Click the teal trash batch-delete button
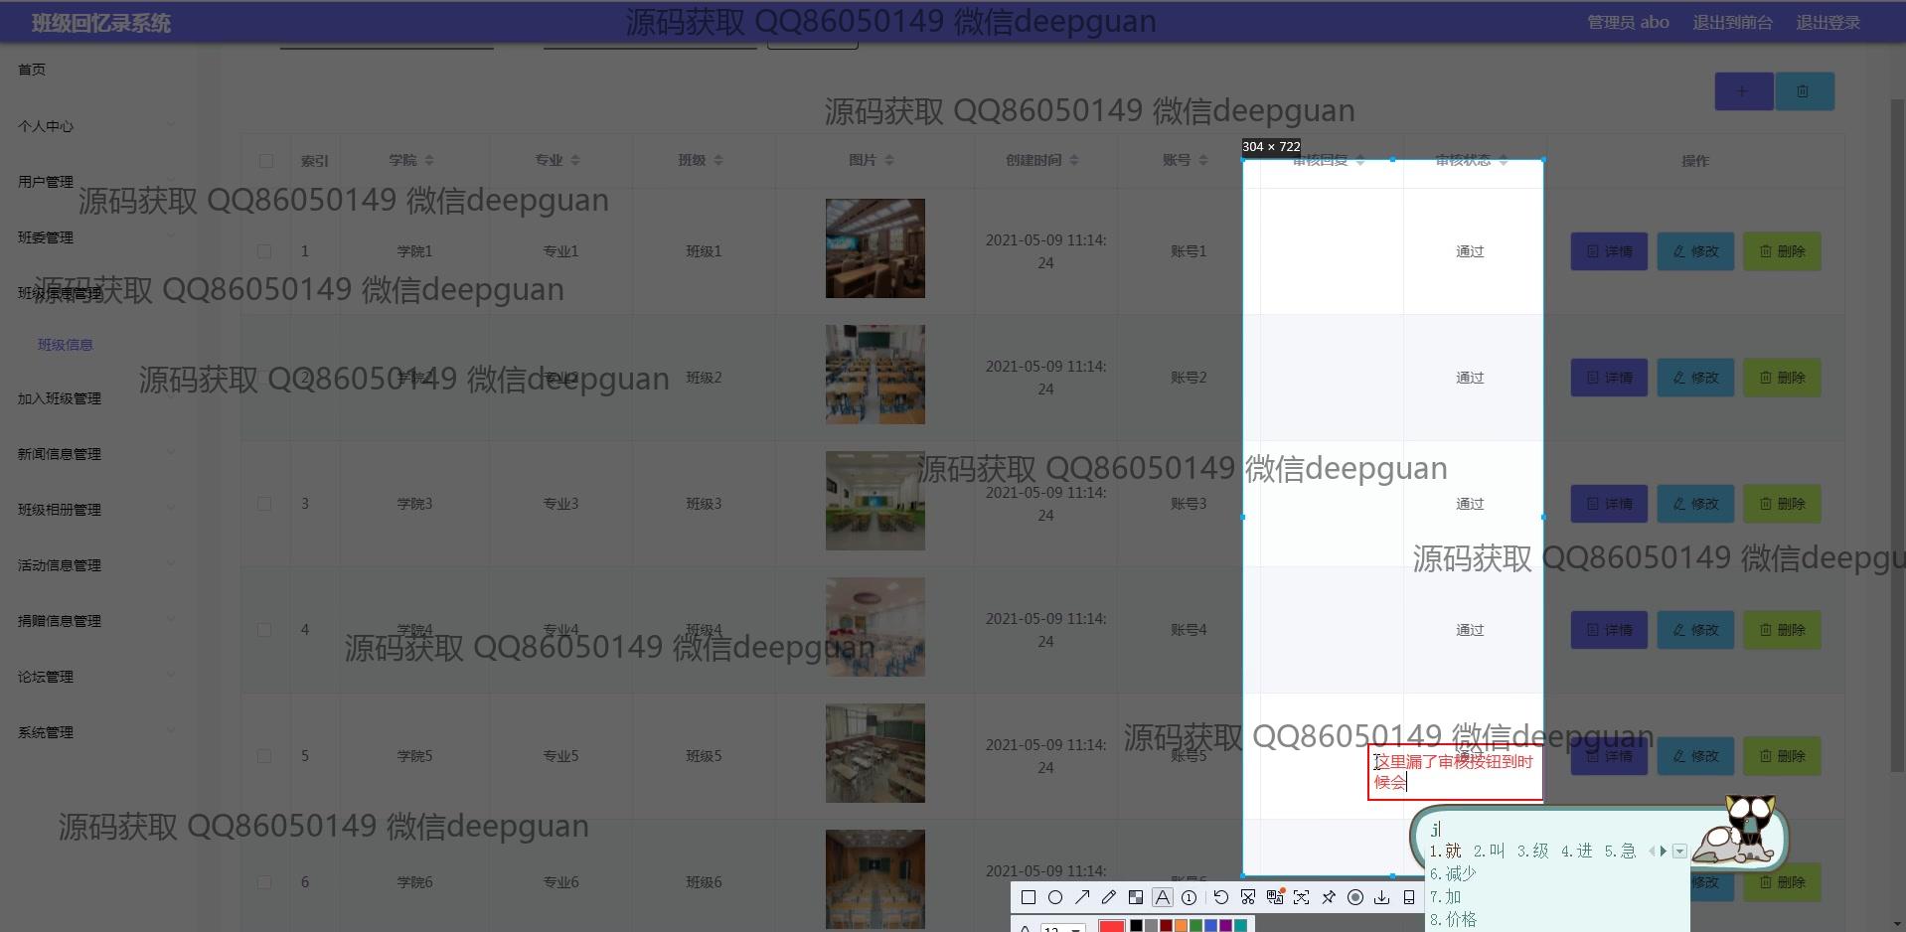The height and width of the screenshot is (932, 1906). click(x=1805, y=91)
